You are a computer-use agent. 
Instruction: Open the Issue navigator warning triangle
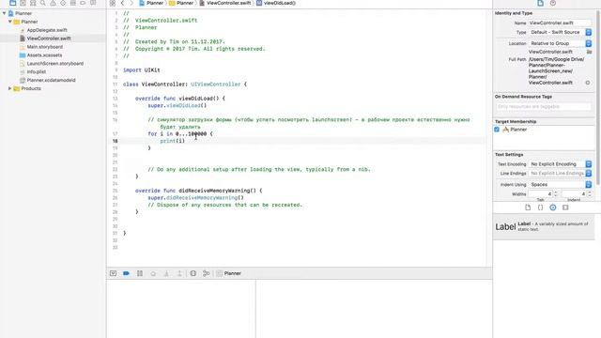point(53,3)
